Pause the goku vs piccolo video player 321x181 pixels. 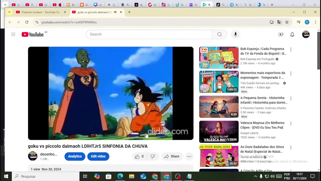tap(111, 93)
